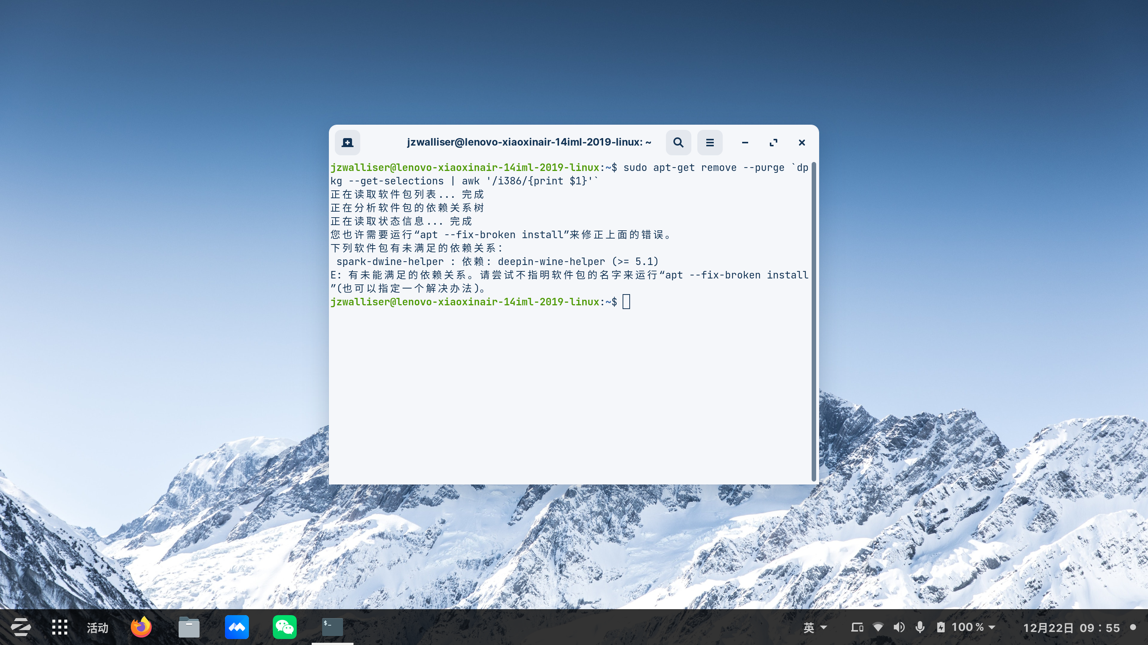The width and height of the screenshot is (1148, 645).
Task: Click the terminal title text
Action: (x=529, y=143)
